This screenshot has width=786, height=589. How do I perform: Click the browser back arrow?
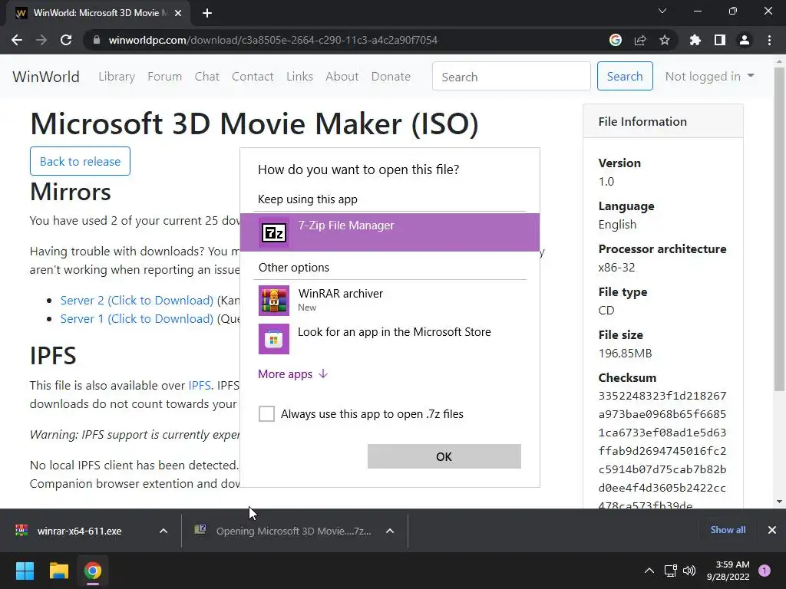tap(17, 40)
